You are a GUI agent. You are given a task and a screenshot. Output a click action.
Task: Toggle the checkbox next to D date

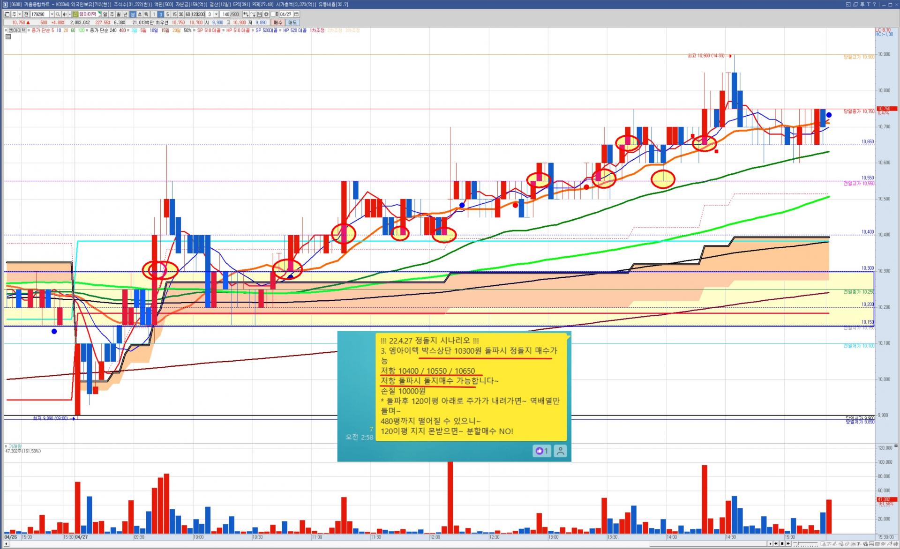272,15
